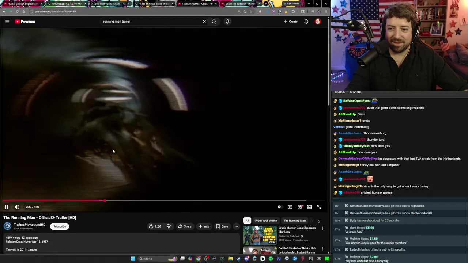Viewport: 468px width, 263px height.
Task: Run the search with the magnifier button
Action: (214, 22)
